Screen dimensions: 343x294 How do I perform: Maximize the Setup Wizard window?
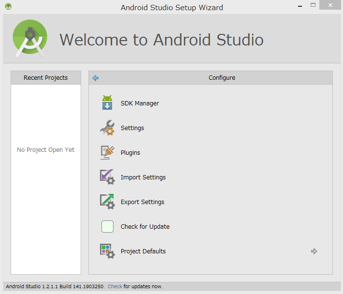tap(313, 5)
